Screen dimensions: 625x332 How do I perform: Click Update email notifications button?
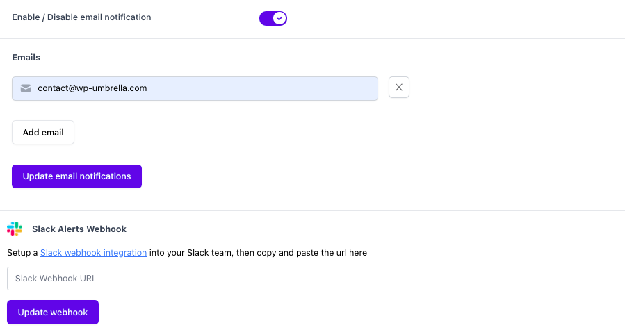tap(76, 176)
